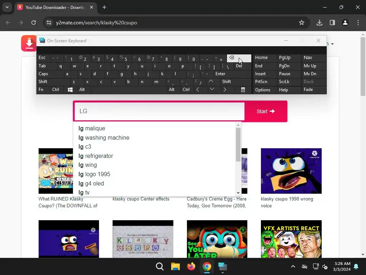Open On-Screen Keyboard taskbar icon
Screen dimensions: 366x275
pos(222,266)
